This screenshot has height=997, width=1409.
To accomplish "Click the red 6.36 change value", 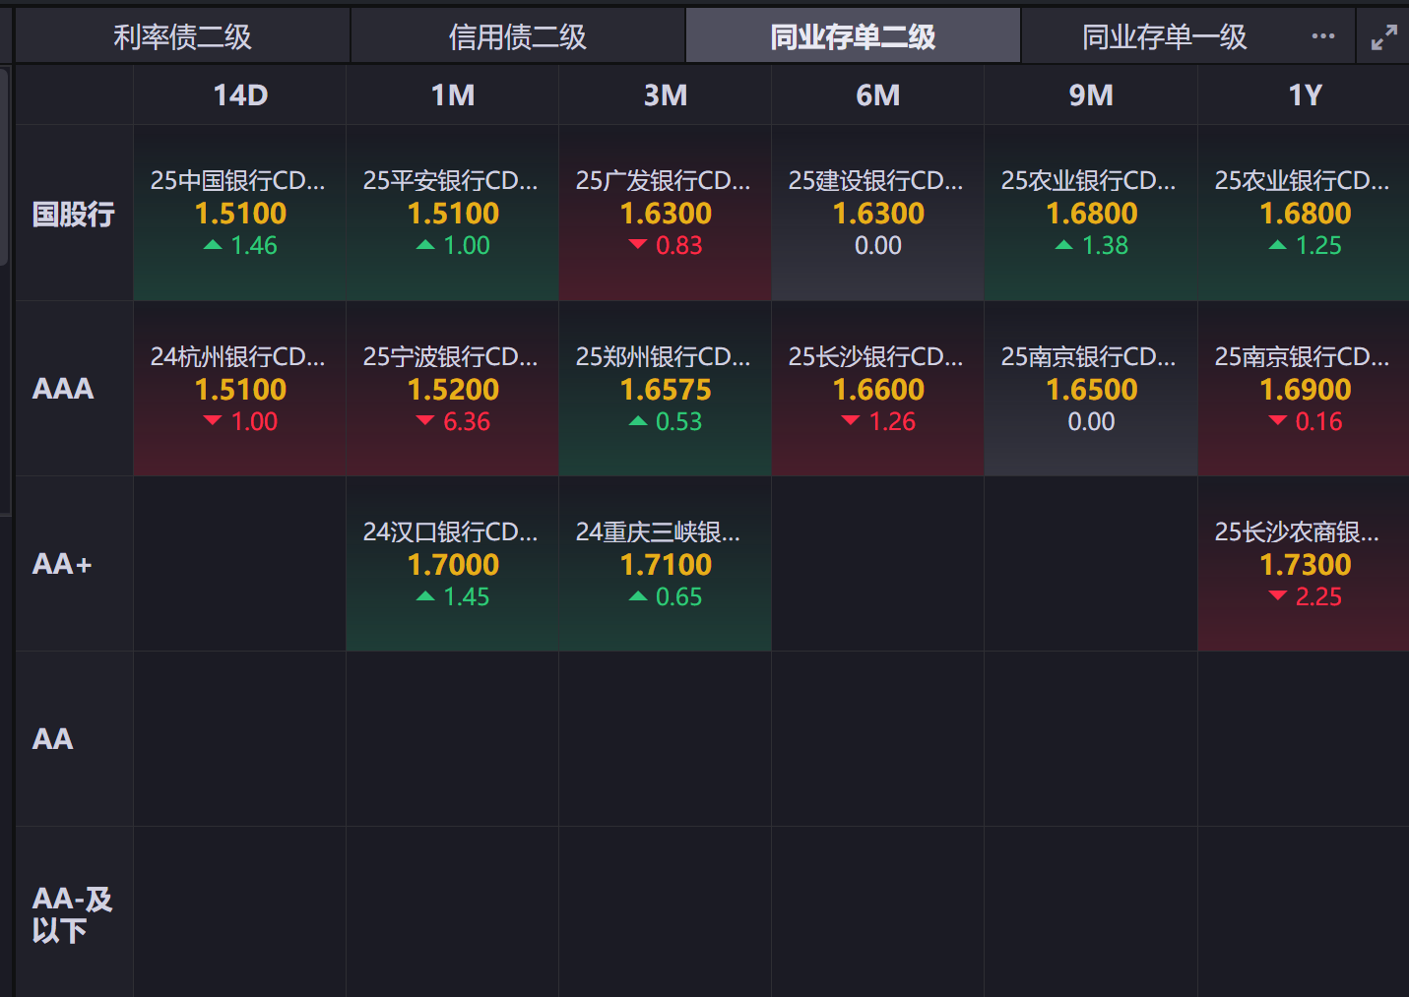I will tap(467, 422).
